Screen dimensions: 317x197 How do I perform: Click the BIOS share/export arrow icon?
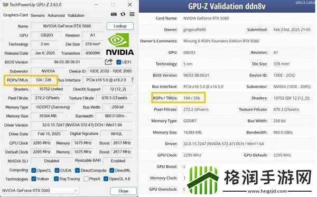(108, 62)
